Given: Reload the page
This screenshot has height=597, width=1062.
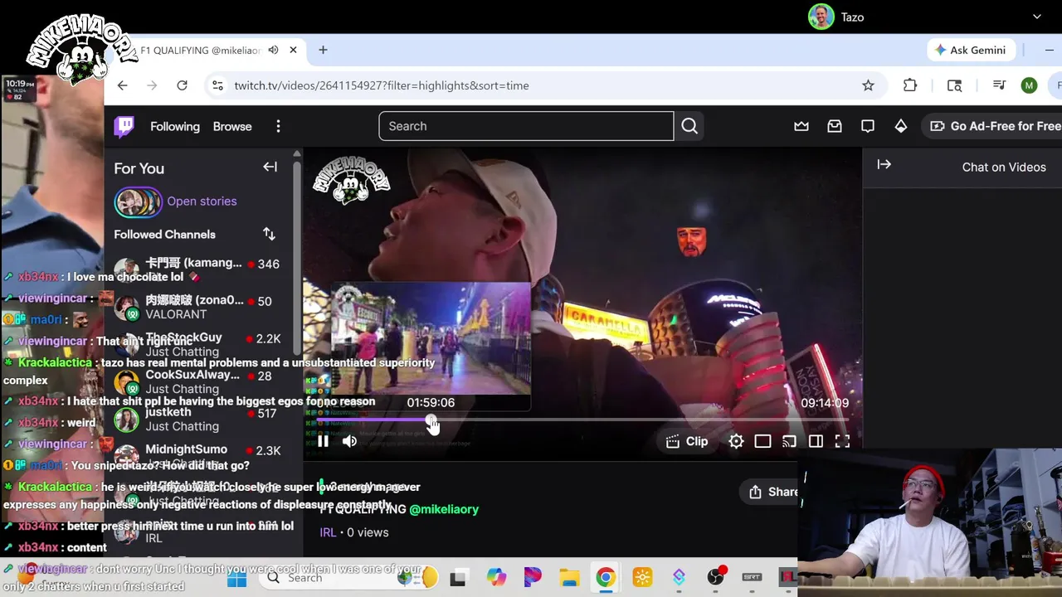Looking at the screenshot, I should pyautogui.click(x=182, y=85).
